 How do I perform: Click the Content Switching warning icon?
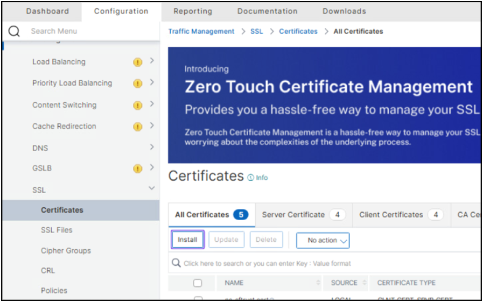137,105
